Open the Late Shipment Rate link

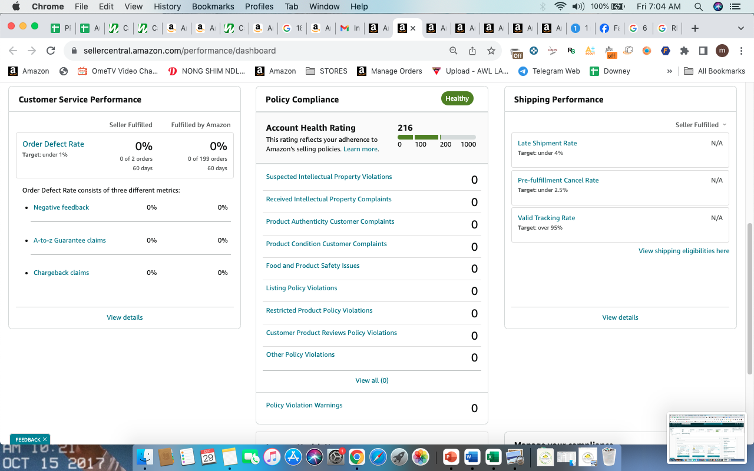point(547,143)
